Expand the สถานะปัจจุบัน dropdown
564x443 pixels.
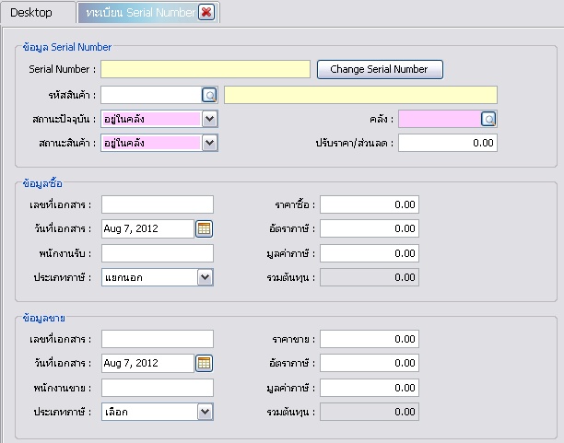coord(209,119)
